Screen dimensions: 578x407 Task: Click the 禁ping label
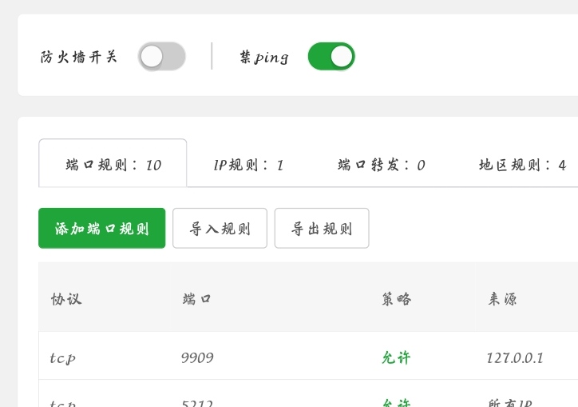(264, 58)
